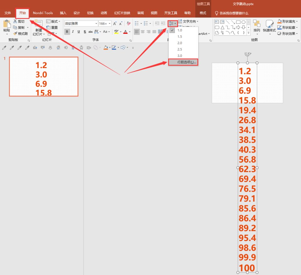
Task: Choose line spacing 2.0 from the menu
Action: point(183,43)
